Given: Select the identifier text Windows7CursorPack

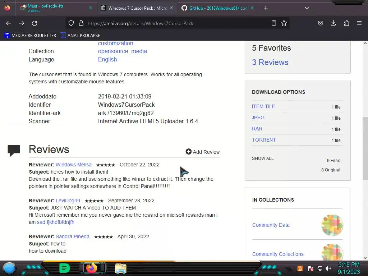Looking at the screenshot, I should [126, 105].
